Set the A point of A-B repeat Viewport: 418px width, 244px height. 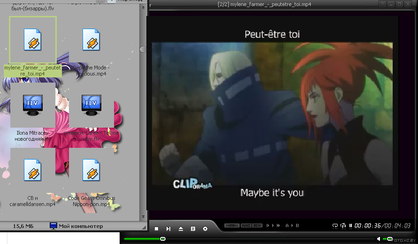[287, 226]
